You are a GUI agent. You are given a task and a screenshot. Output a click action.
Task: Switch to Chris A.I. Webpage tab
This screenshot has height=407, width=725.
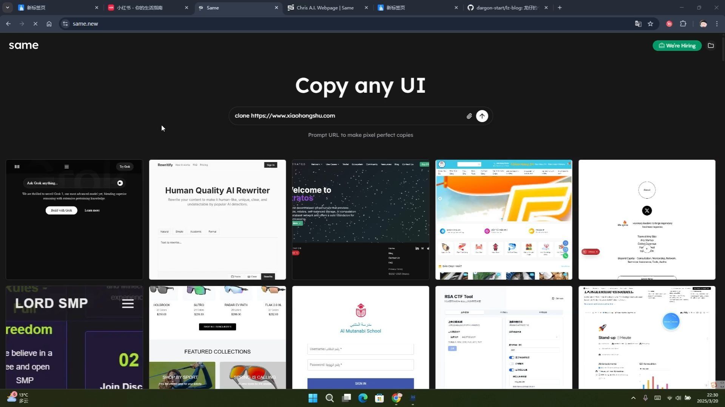(327, 8)
